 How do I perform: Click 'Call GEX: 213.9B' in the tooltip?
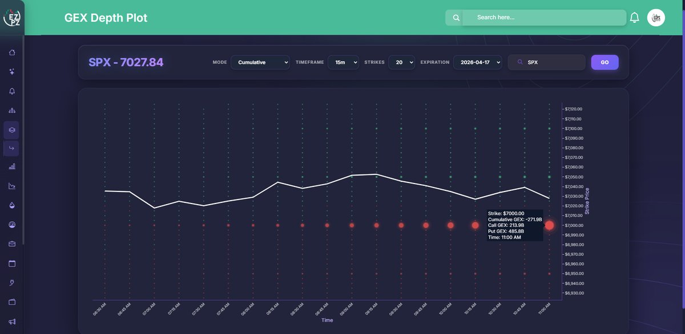[x=506, y=225]
